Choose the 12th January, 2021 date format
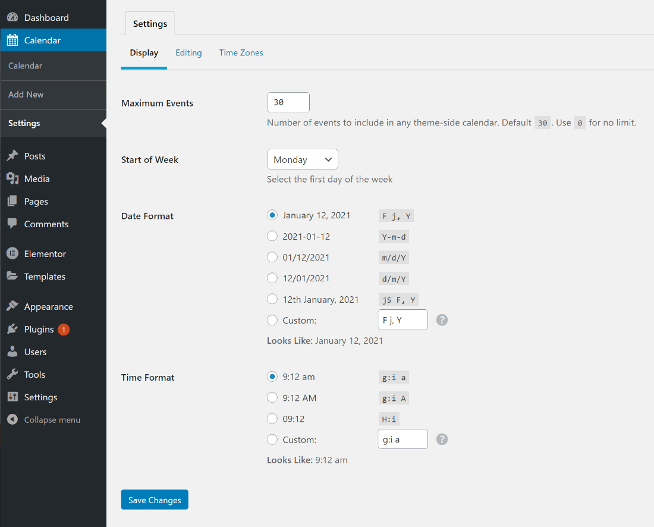This screenshot has height=527, width=654. tap(272, 299)
